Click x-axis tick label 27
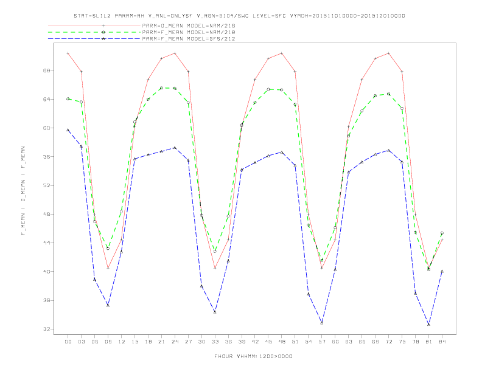 coord(188,342)
